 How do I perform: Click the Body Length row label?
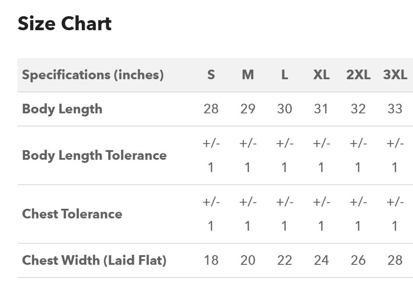pyautogui.click(x=62, y=109)
